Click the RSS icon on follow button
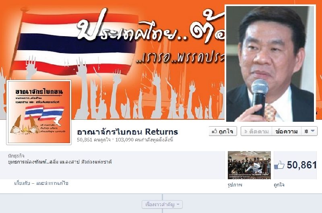 (246, 131)
